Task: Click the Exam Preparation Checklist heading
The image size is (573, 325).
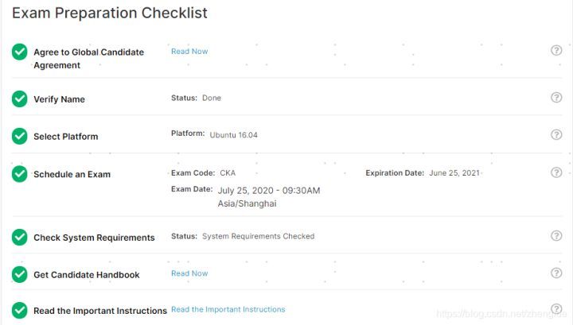Action: [110, 14]
